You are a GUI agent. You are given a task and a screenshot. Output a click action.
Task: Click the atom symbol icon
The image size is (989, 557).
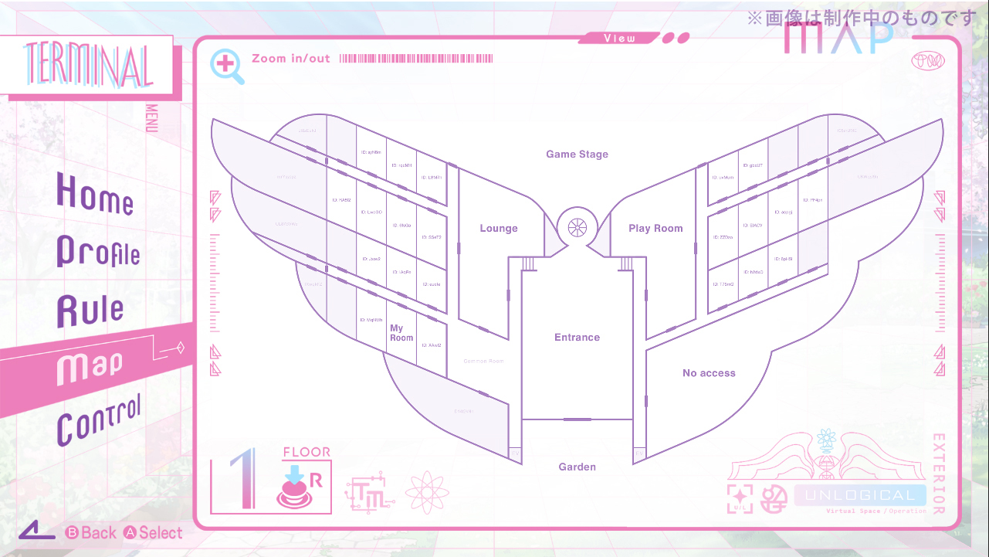tap(427, 491)
